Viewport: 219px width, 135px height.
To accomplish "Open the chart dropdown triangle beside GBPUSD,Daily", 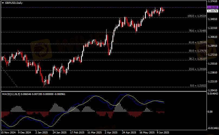I will click(x=3, y=3).
